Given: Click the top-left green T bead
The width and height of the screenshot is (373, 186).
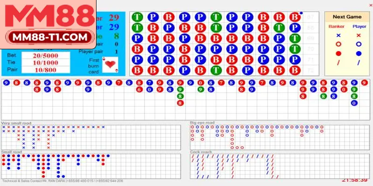Looking at the screenshot, I should pos(137,17).
